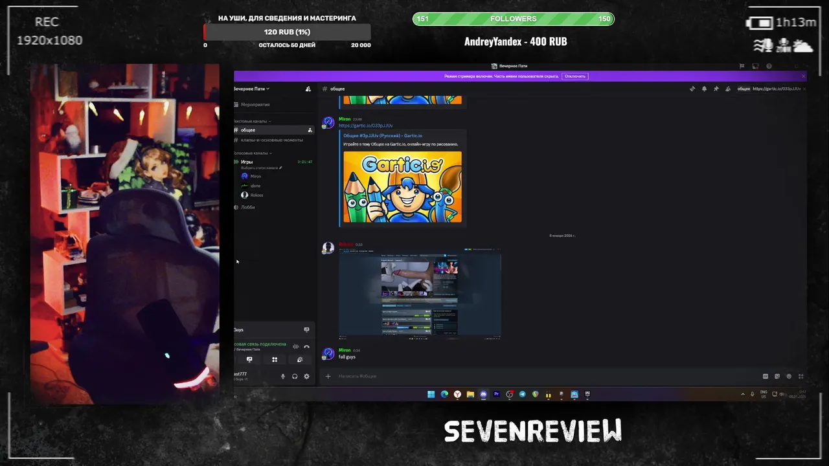This screenshot has height=466, width=829.
Task: Open Discord quests flag icon
Action: click(742, 66)
